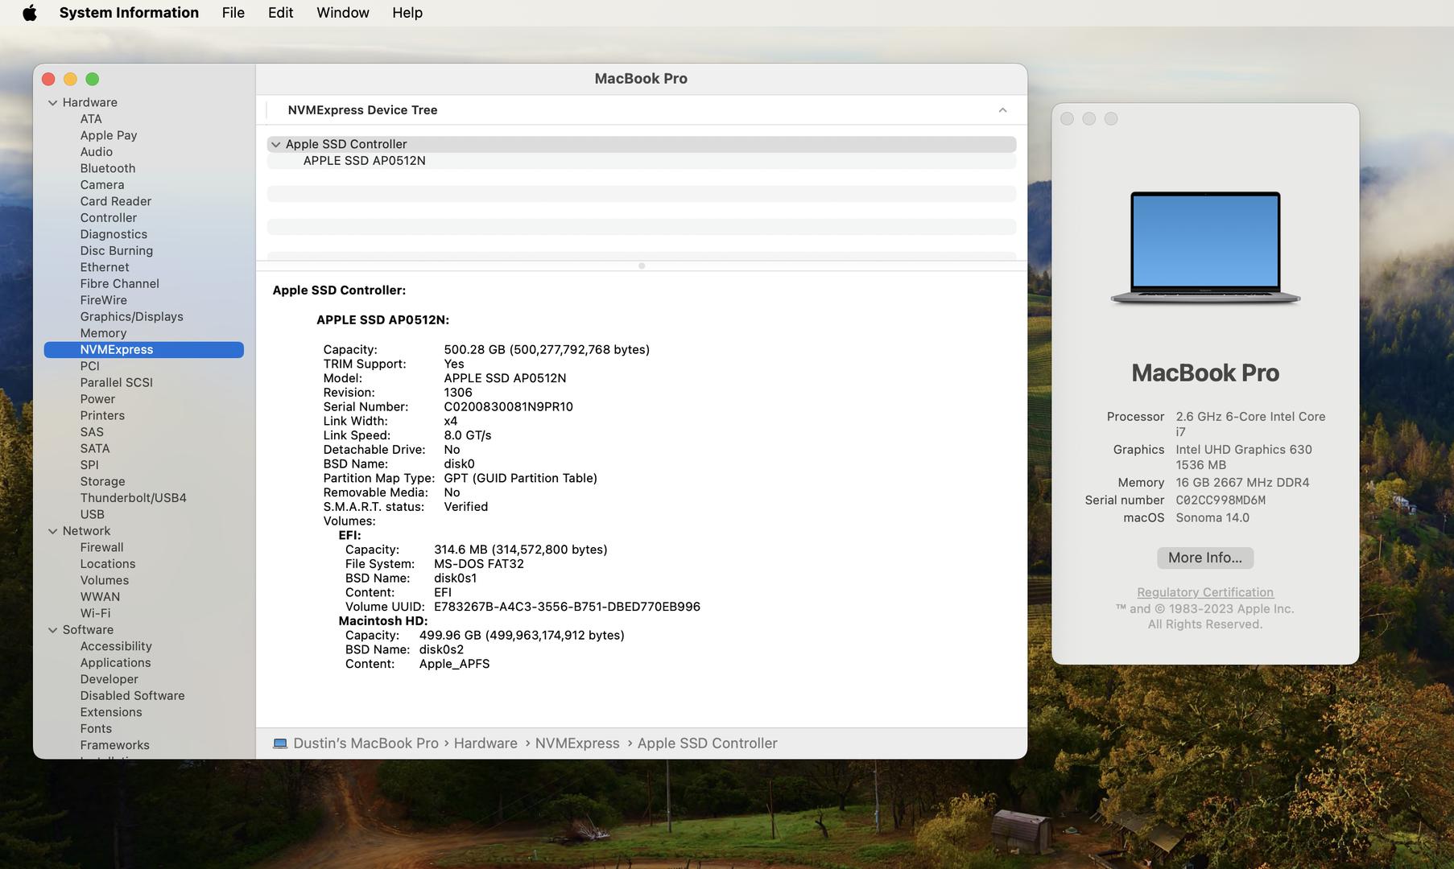Open the Apple menu icon
This screenshot has height=869, width=1454.
[30, 13]
